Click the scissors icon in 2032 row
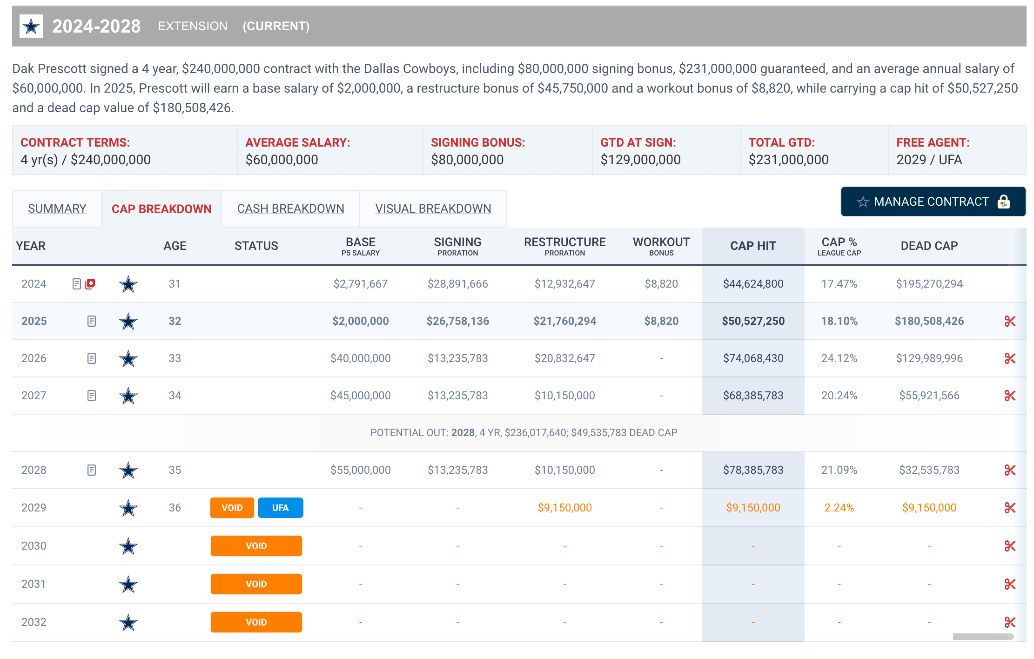This screenshot has width=1034, height=659. pos(1009,622)
